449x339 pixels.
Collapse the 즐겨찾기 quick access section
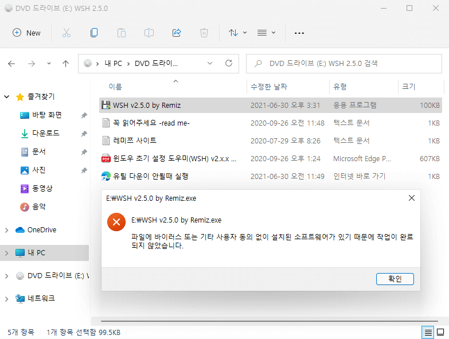pos(6,97)
